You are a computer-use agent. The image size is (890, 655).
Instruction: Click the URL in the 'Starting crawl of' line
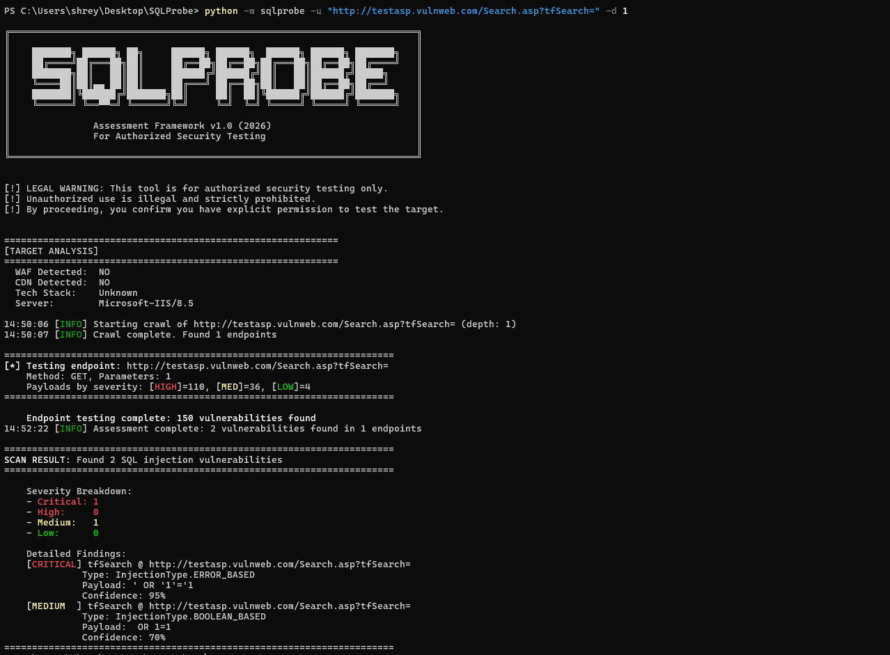click(325, 324)
